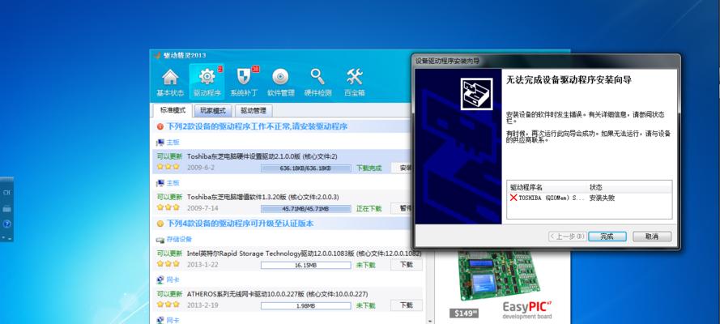Click the $149 price tag in advertisement

click(463, 314)
